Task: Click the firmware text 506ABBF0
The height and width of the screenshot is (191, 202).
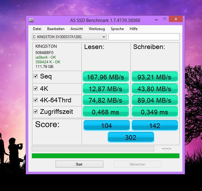Action: [x=44, y=52]
